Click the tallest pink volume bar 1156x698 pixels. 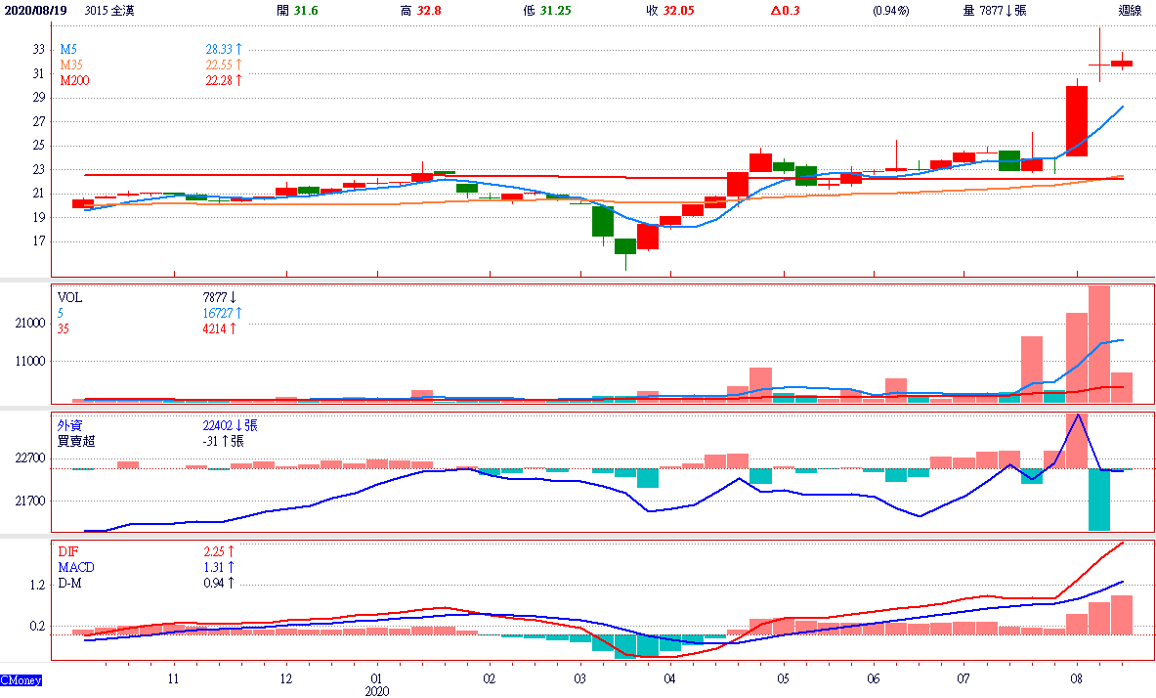(x=1098, y=343)
